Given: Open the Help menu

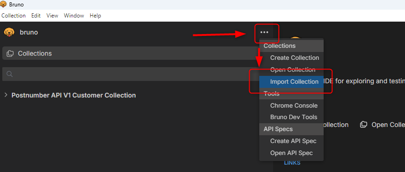Looking at the screenshot, I should [95, 16].
